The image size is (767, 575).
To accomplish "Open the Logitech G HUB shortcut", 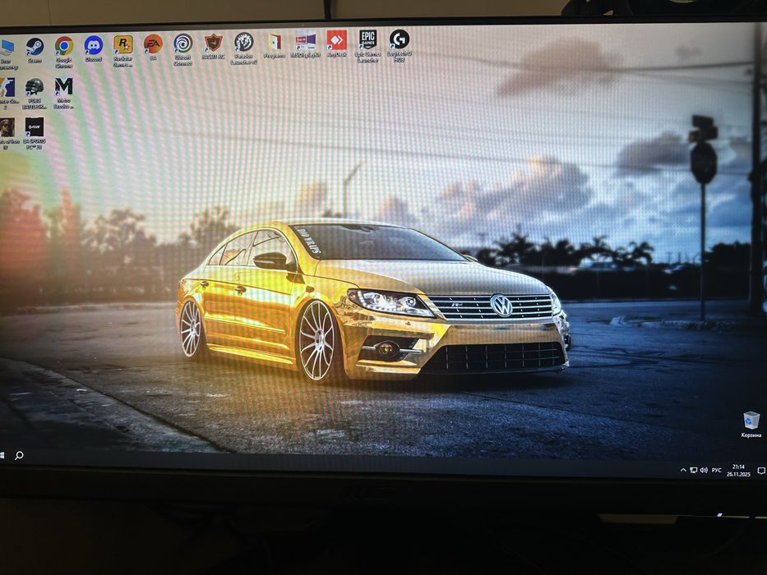I will pyautogui.click(x=400, y=45).
